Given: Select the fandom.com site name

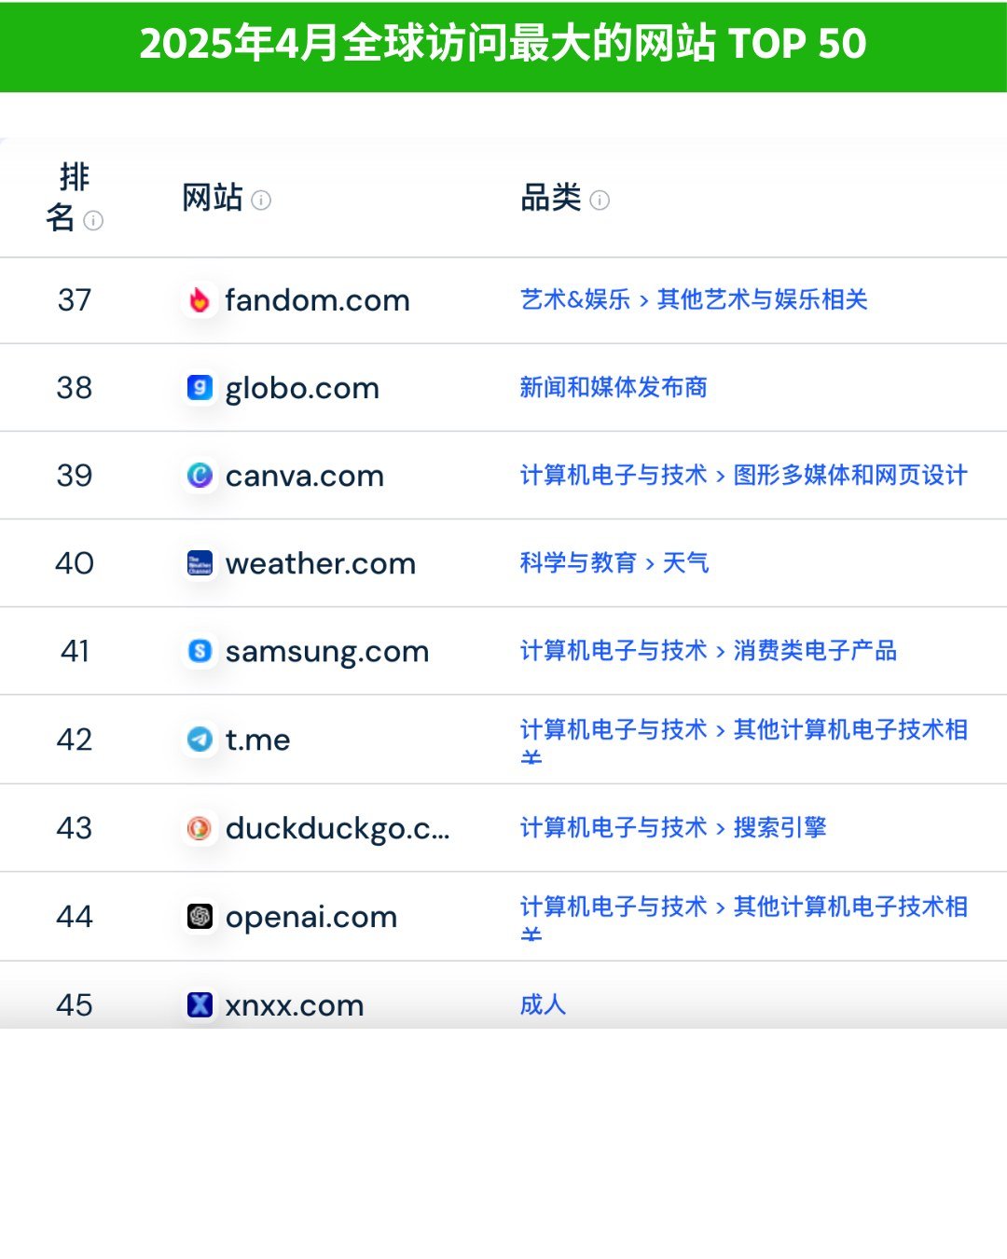Looking at the screenshot, I should [317, 300].
